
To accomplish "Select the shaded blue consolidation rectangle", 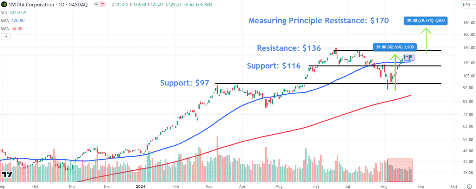I will click(409, 58).
